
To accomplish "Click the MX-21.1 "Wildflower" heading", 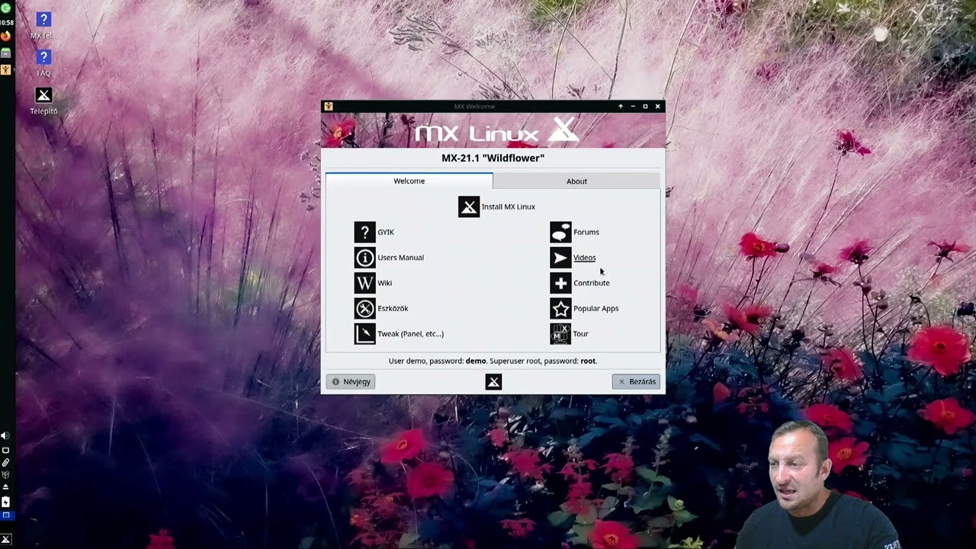I will 493,158.
